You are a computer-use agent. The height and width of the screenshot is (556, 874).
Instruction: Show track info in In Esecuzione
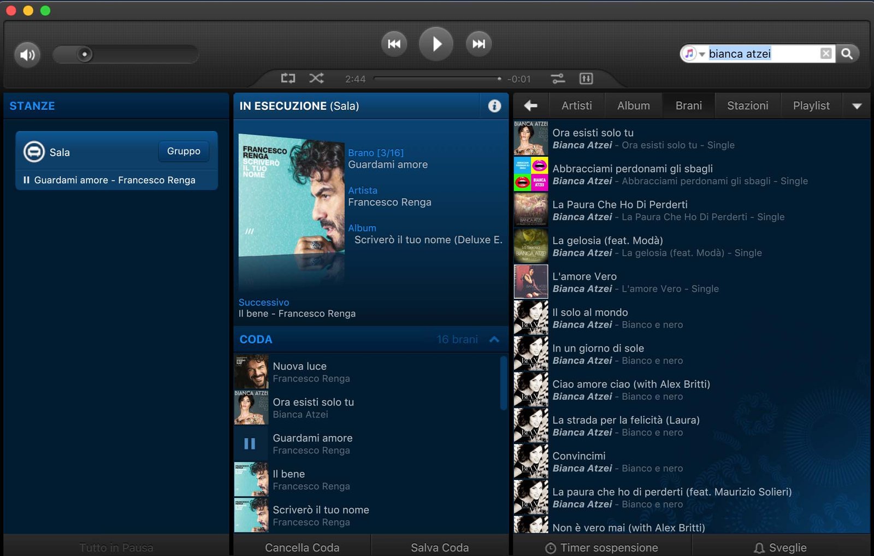coord(494,106)
